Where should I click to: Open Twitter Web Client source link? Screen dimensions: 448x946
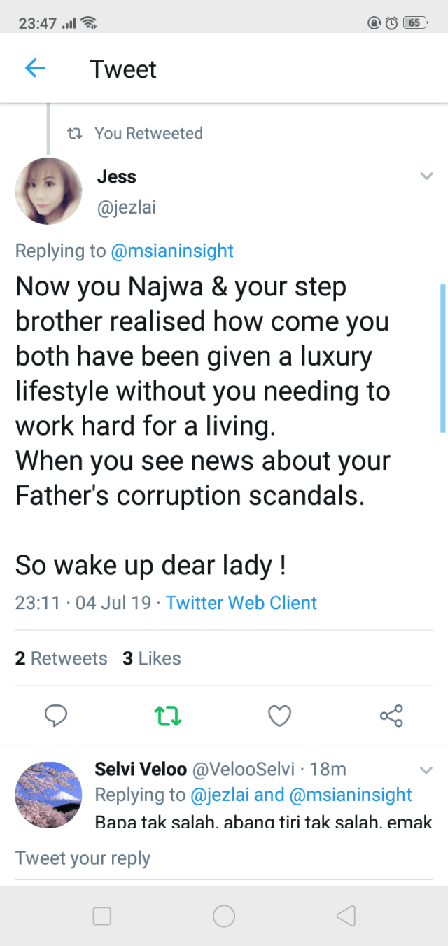241,603
